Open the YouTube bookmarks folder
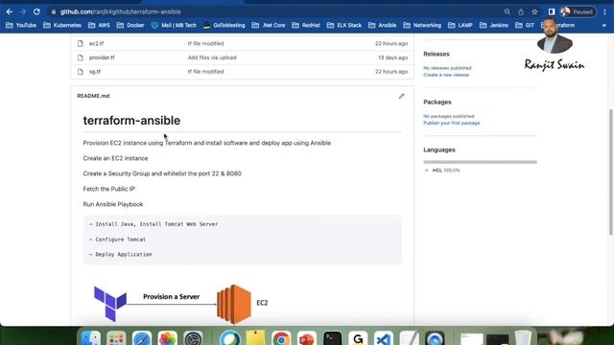 click(21, 25)
